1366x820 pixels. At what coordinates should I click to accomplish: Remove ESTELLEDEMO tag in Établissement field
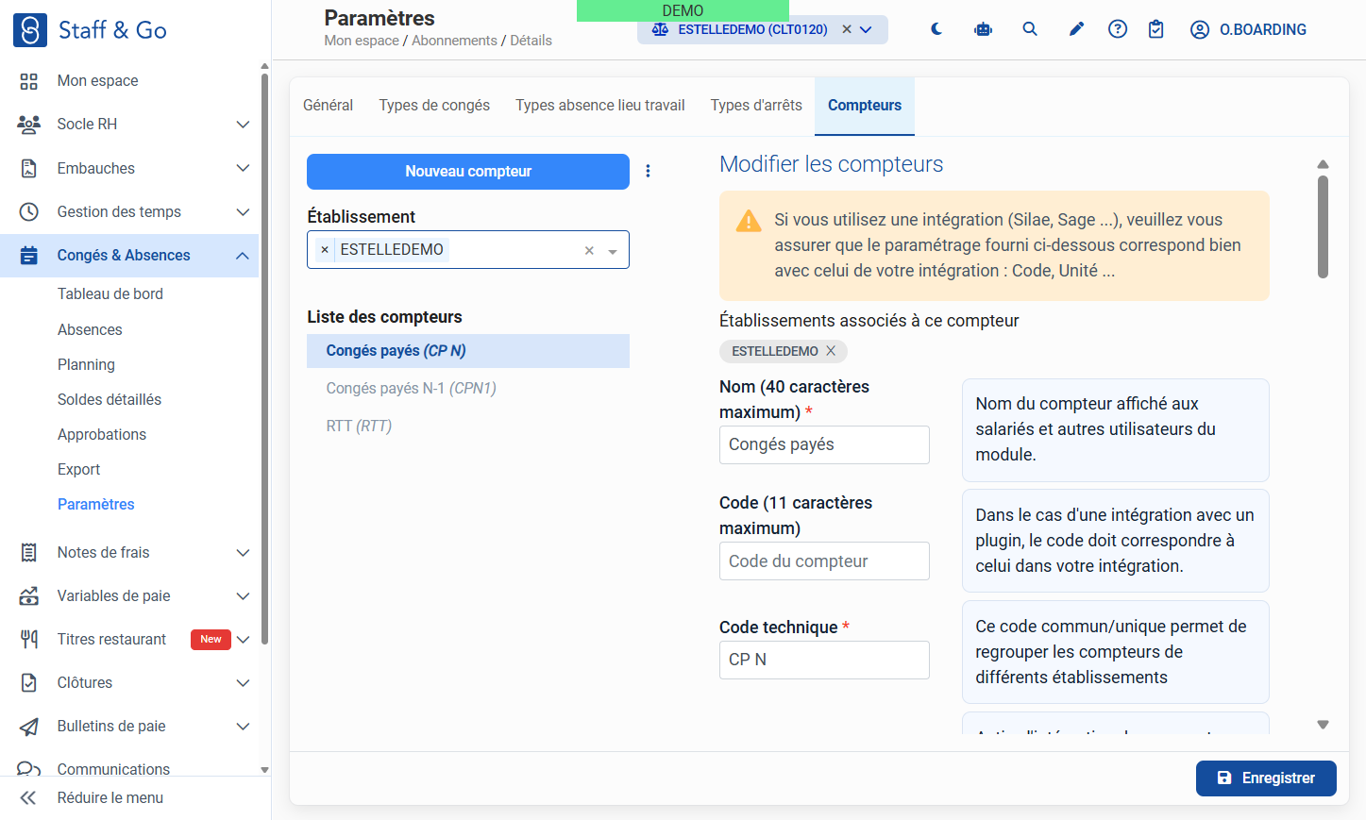point(325,250)
